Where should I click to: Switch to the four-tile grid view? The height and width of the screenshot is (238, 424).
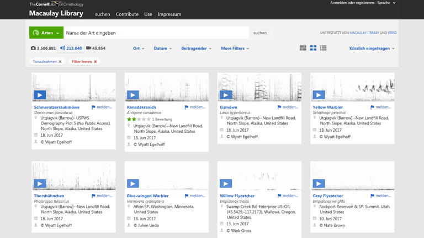click(x=313, y=48)
